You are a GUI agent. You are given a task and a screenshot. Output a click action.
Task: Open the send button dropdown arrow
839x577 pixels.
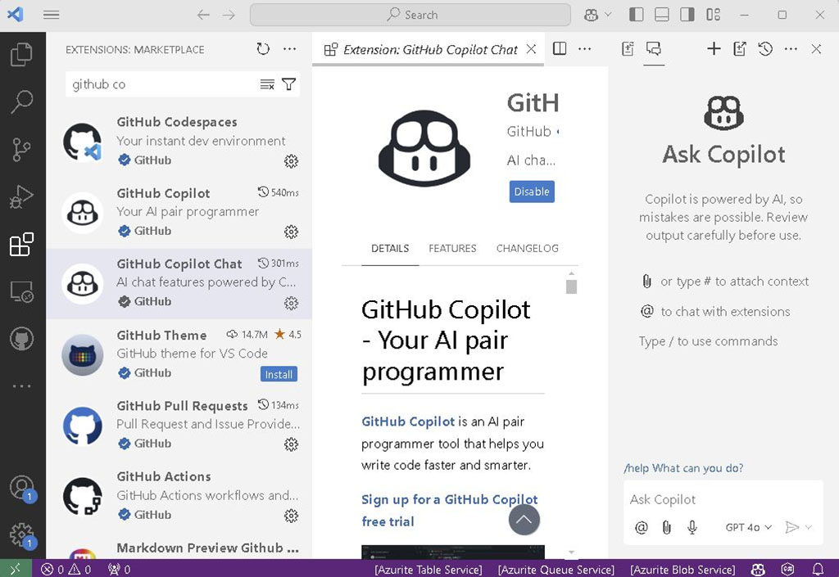pos(809,528)
